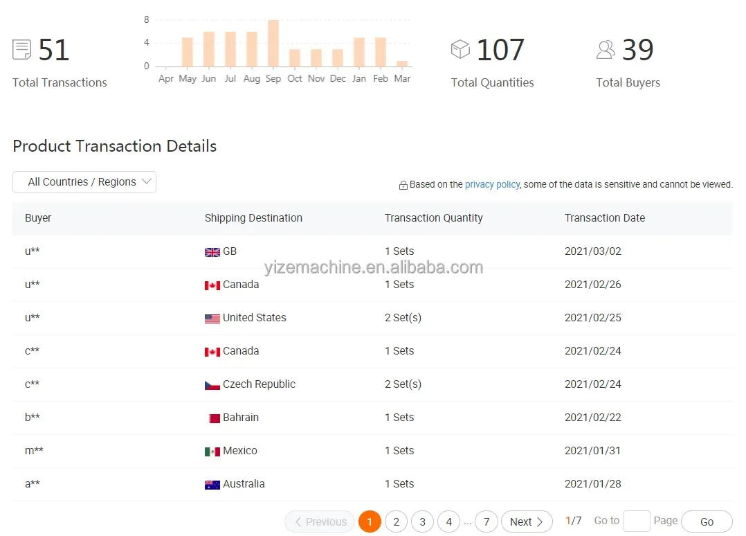The width and height of the screenshot is (746, 536).
Task: Go to page 3
Action: tap(422, 521)
